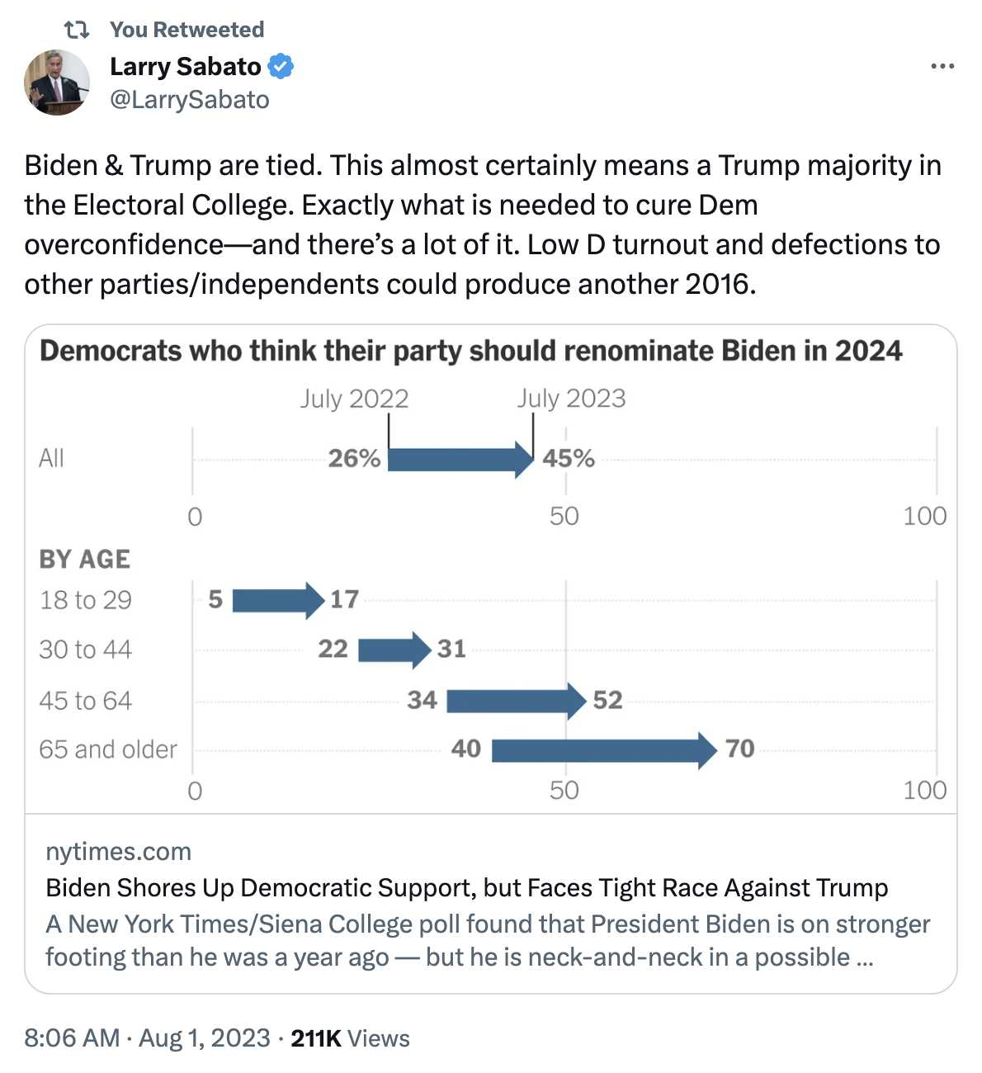This screenshot has height=1073, width=982.
Task: Open the three-dot more options menu
Action: (x=942, y=66)
